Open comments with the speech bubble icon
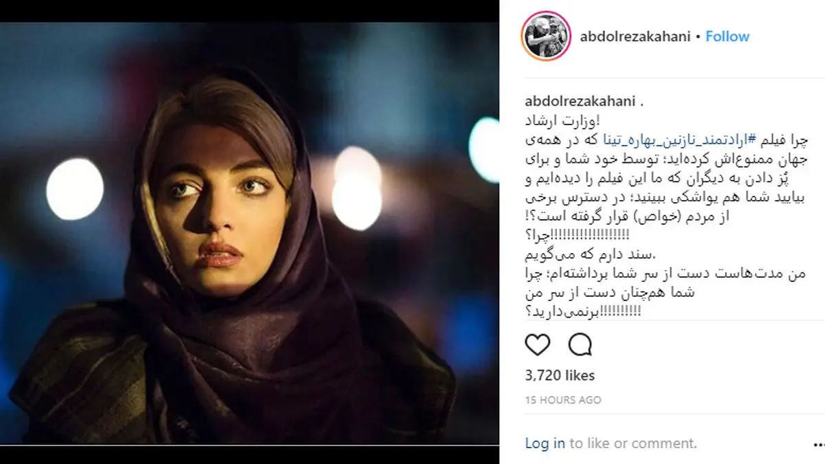 click(580, 344)
